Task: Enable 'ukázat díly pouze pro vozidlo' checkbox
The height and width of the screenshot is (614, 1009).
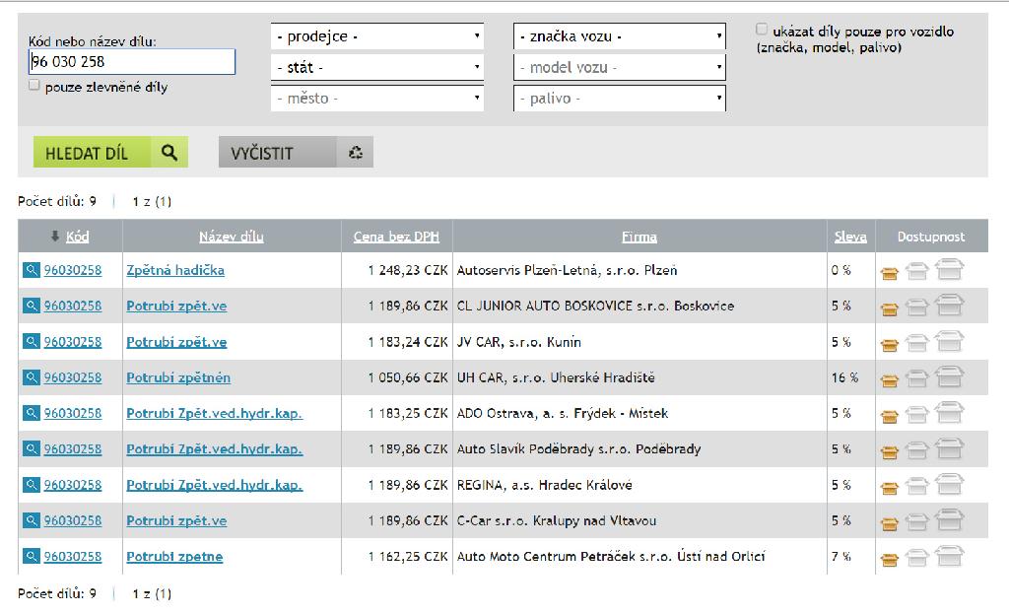Action: (x=762, y=29)
